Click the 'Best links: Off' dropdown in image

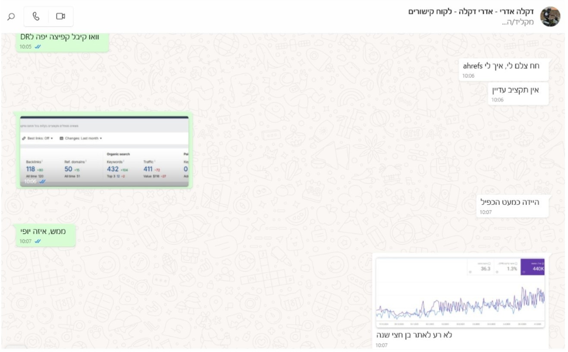pos(38,138)
